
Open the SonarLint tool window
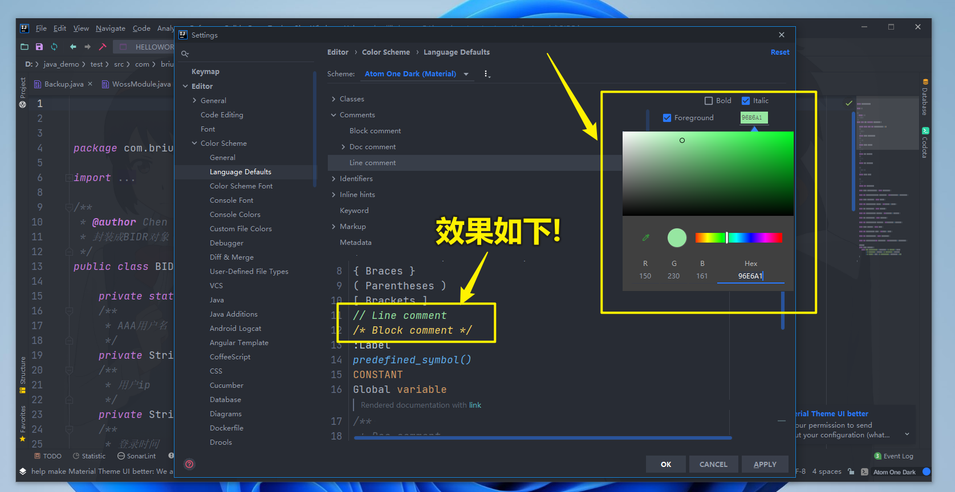tap(136, 456)
